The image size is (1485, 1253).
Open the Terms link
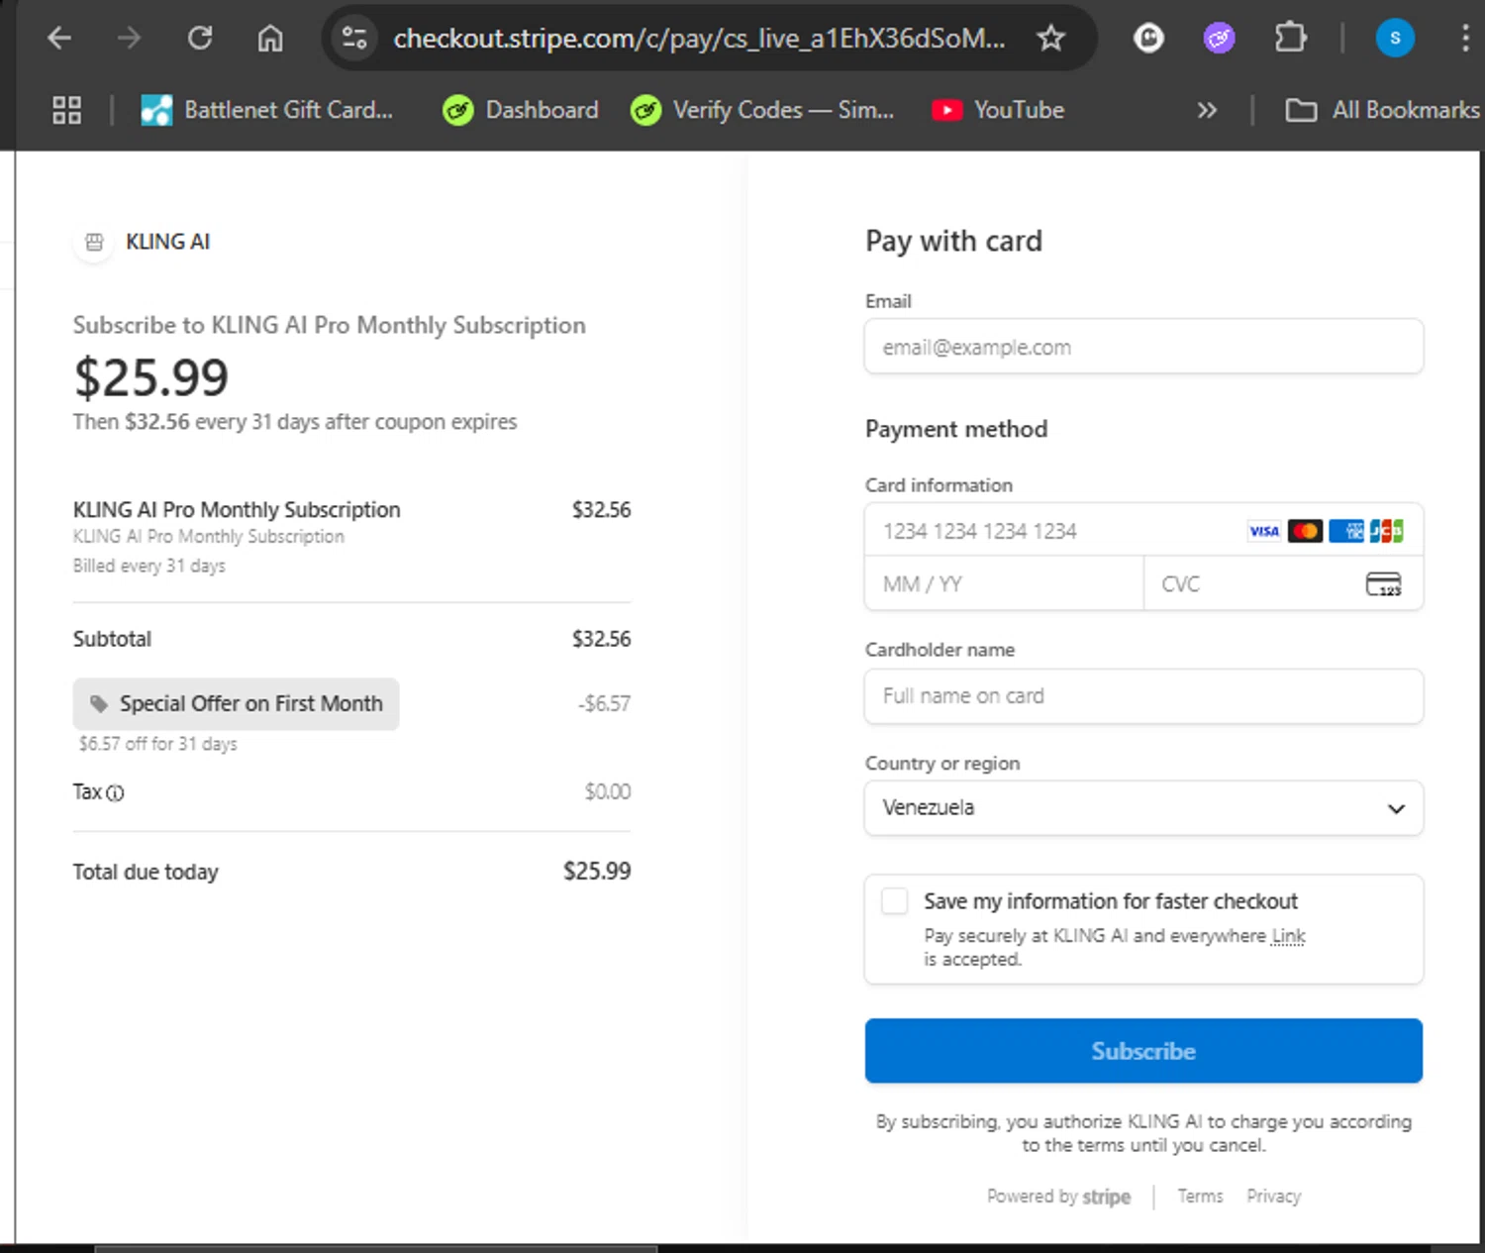click(1200, 1197)
